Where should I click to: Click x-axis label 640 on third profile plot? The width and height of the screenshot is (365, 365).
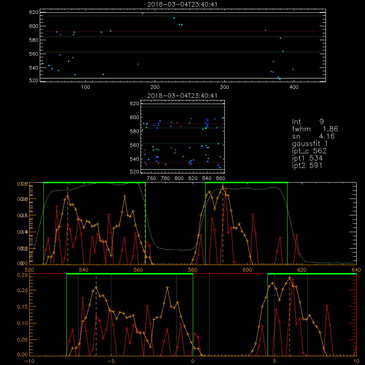(356, 270)
